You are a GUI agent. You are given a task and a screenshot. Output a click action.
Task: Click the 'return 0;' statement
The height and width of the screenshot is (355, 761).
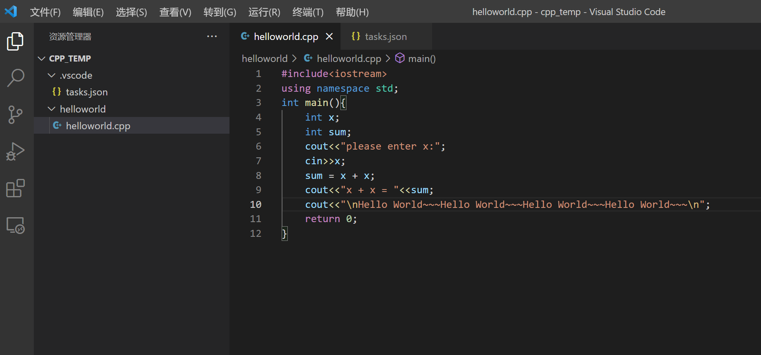(x=331, y=219)
